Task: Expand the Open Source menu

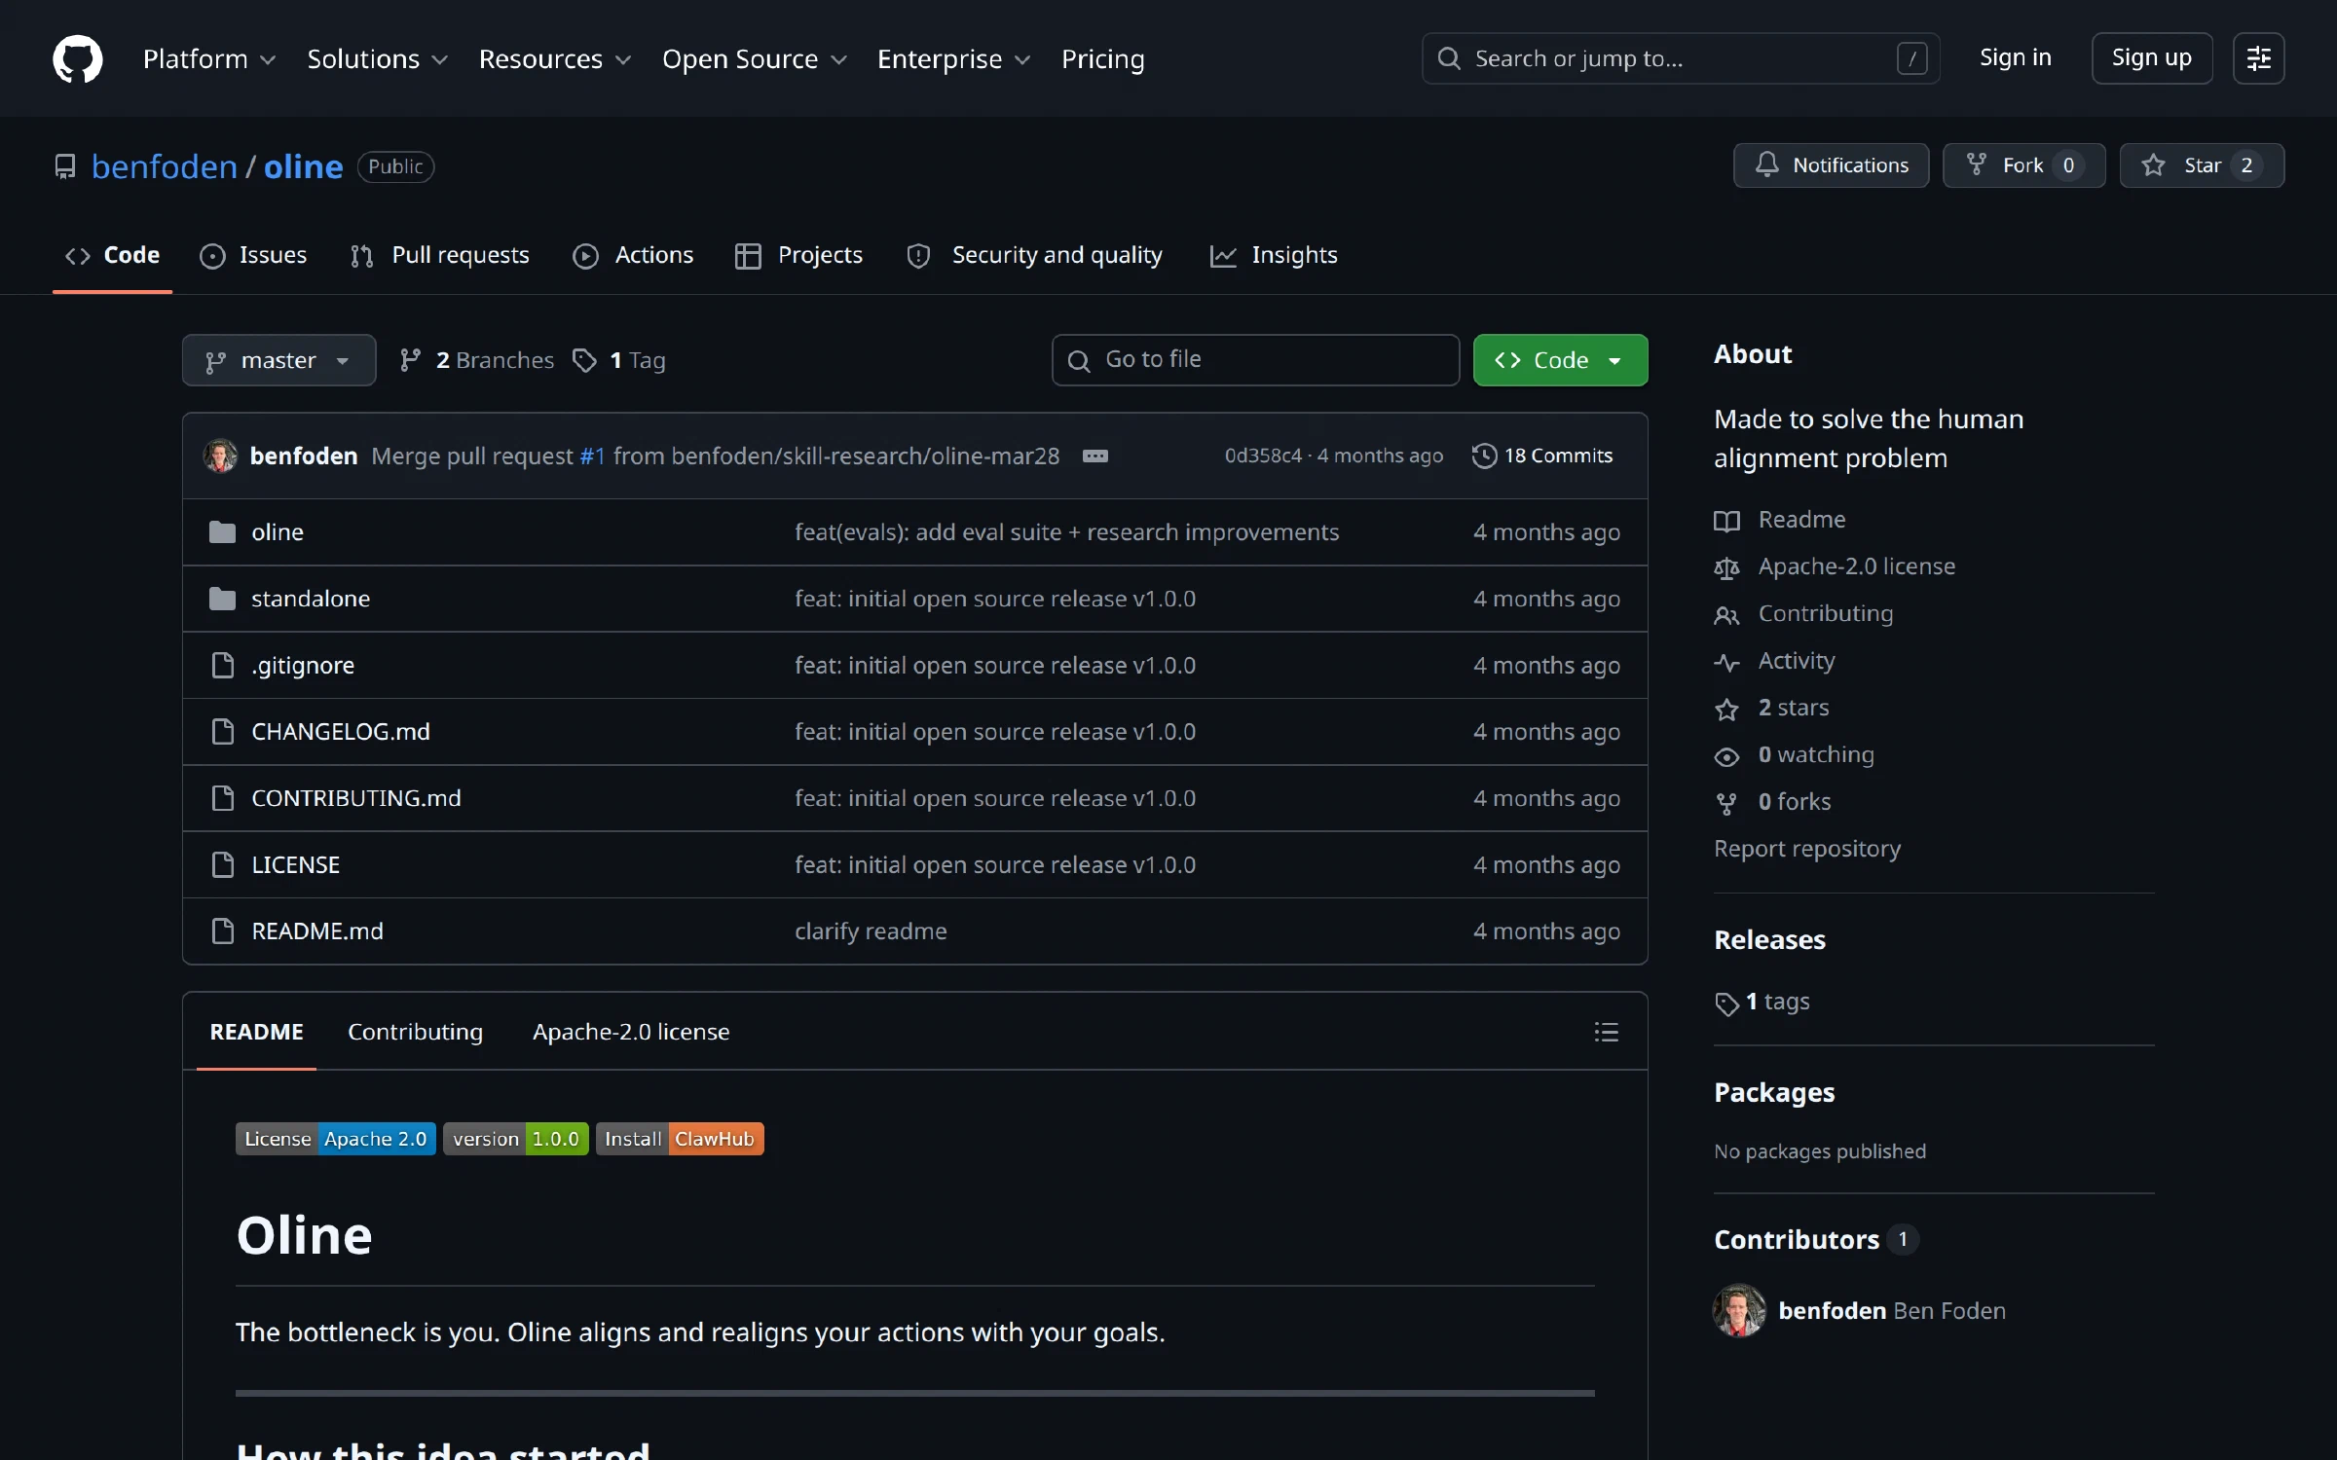Action: (755, 59)
